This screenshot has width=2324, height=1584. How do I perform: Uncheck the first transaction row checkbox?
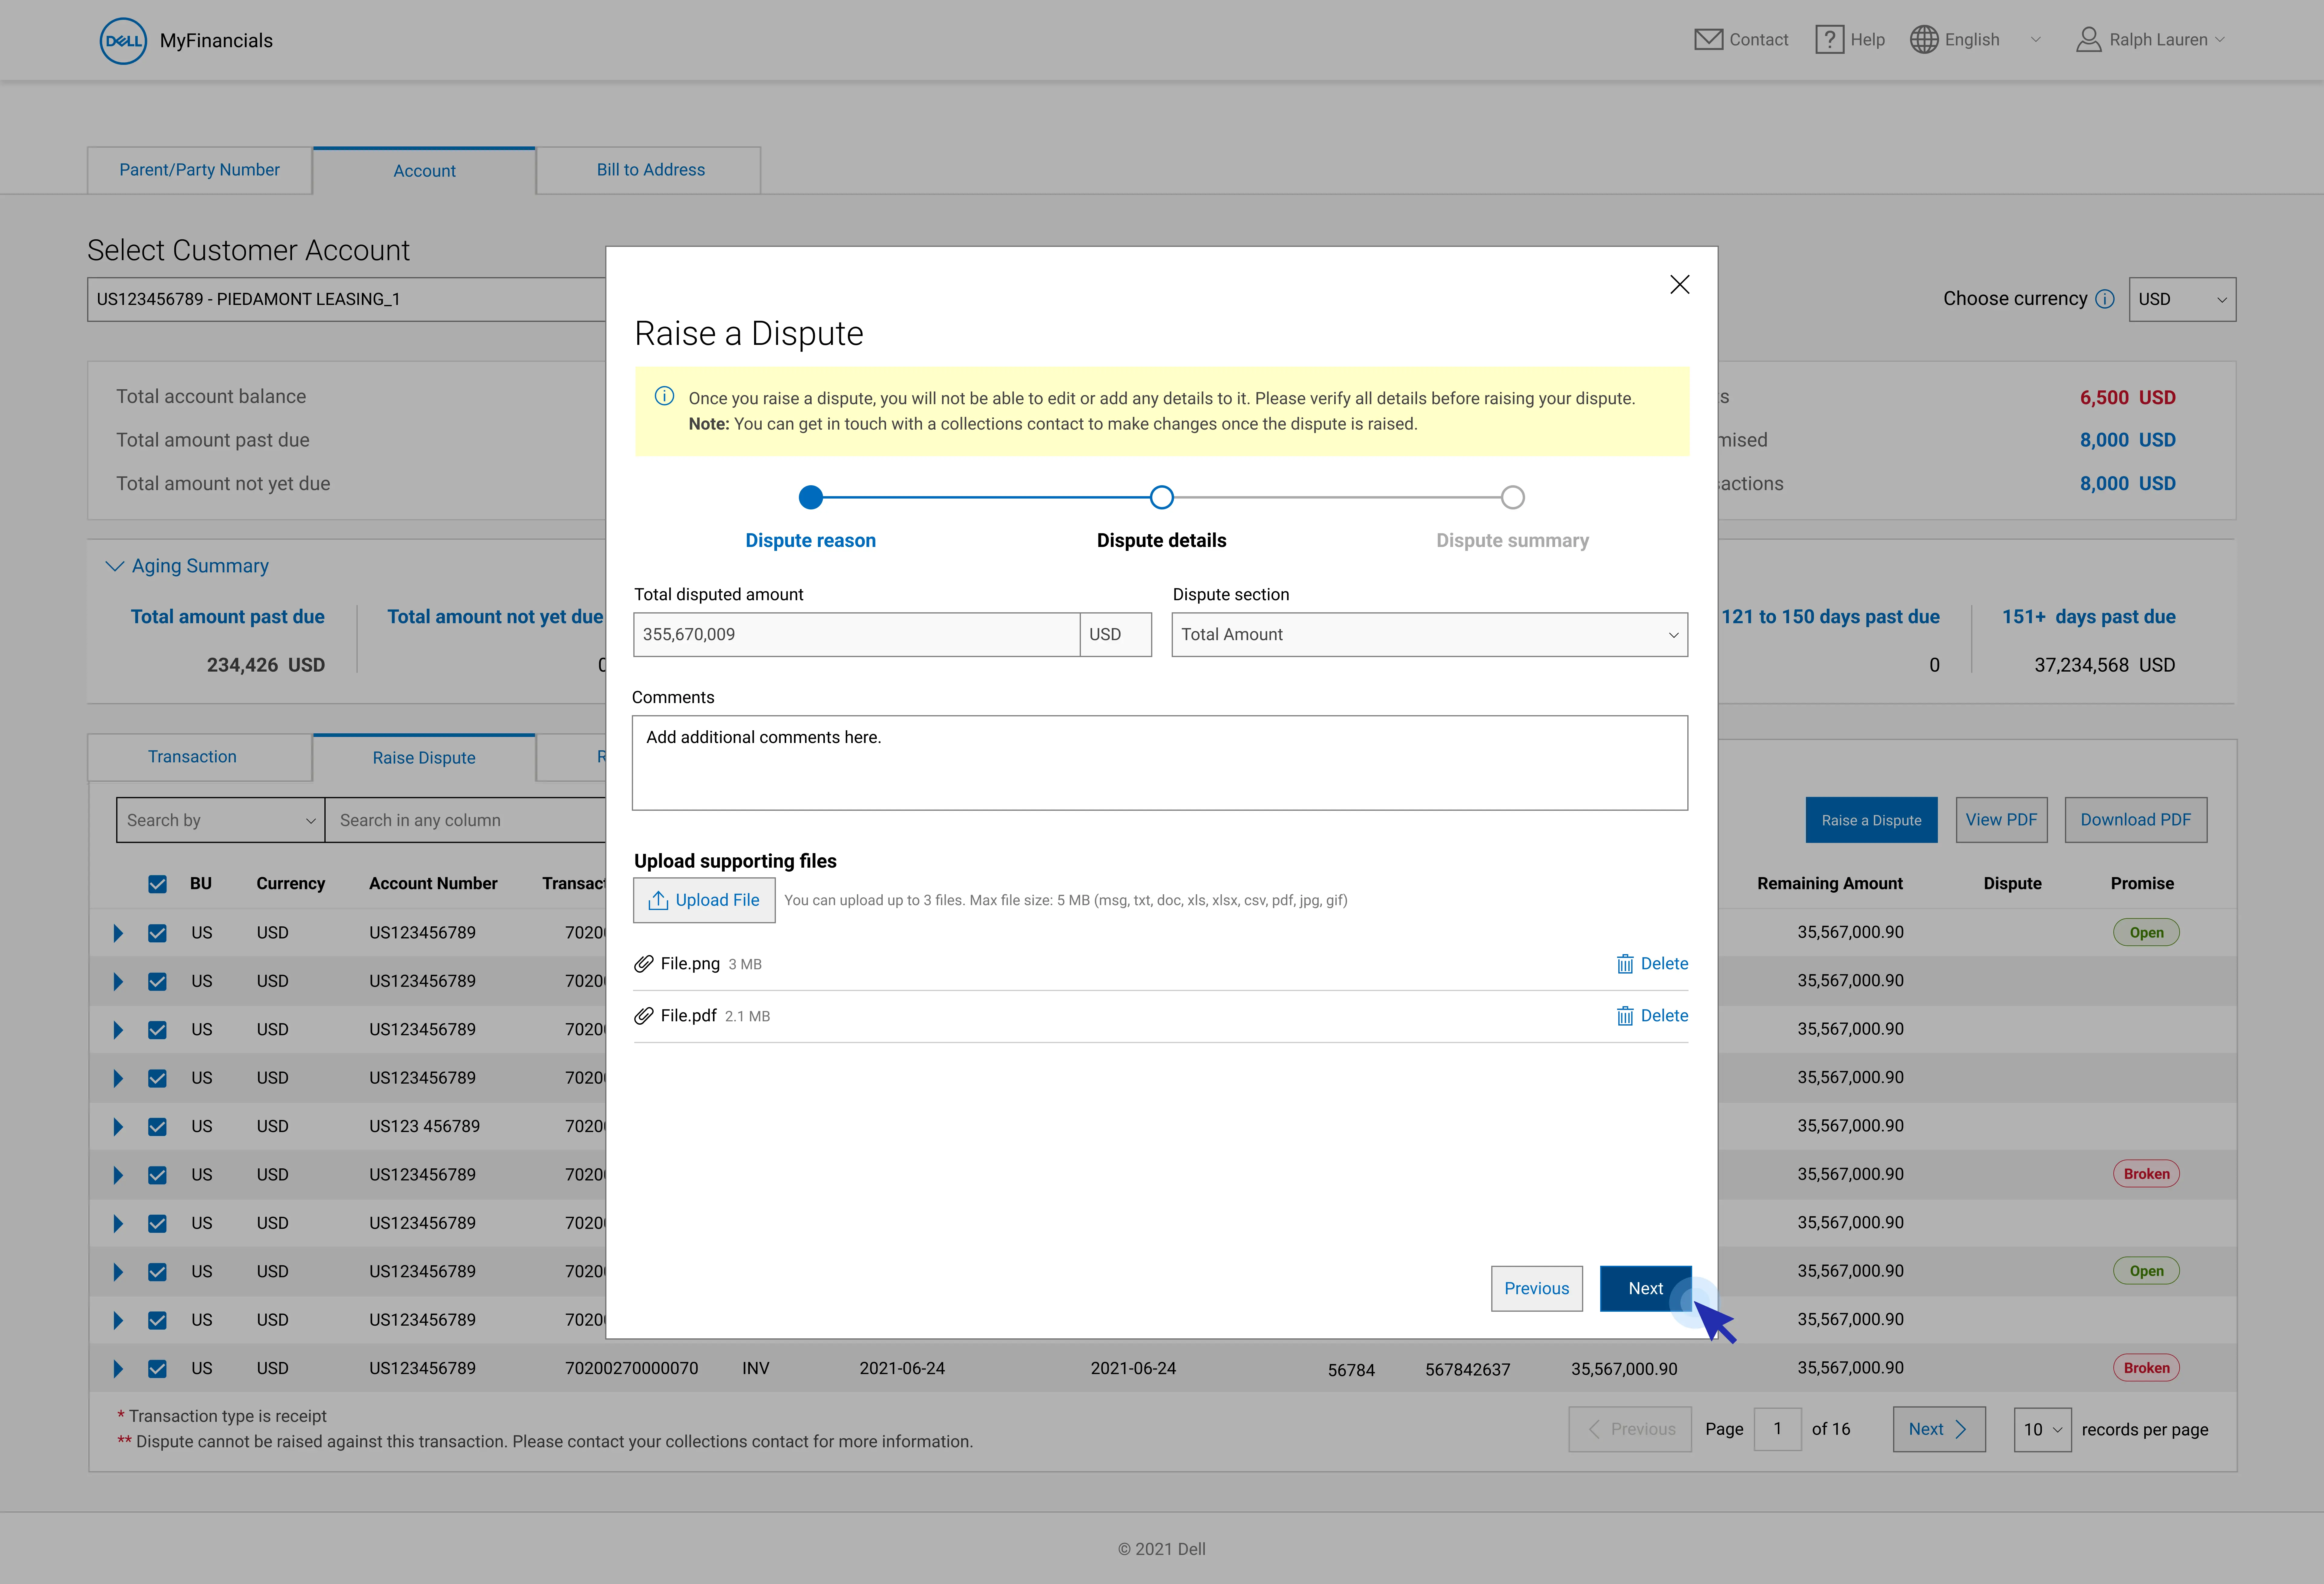tap(157, 933)
